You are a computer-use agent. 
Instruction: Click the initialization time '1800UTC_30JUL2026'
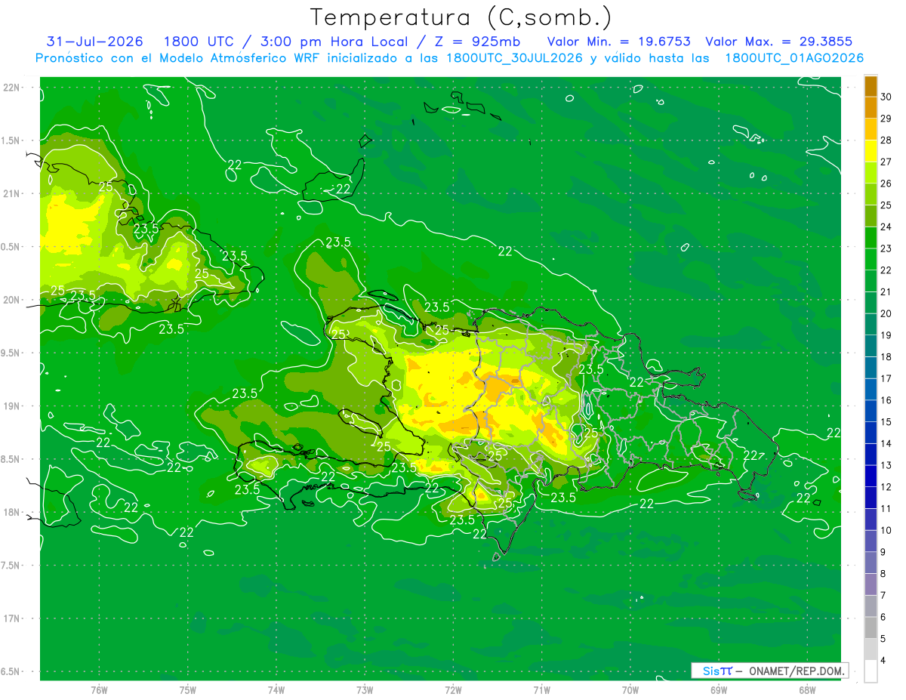point(514,58)
